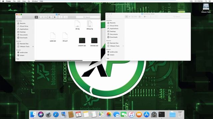The width and height of the screenshot is (213, 119).
Task: Select the blkindex.dat file
Action: point(94,42)
